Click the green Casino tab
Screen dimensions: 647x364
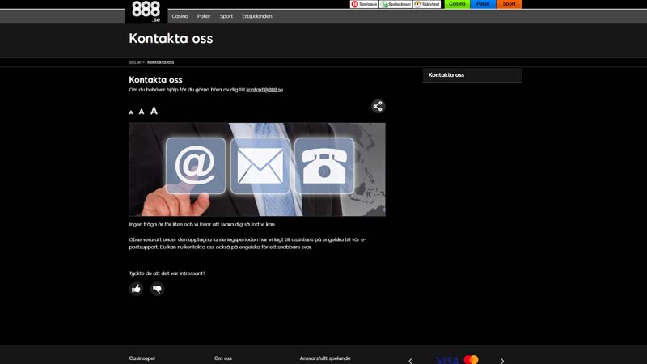pos(457,4)
